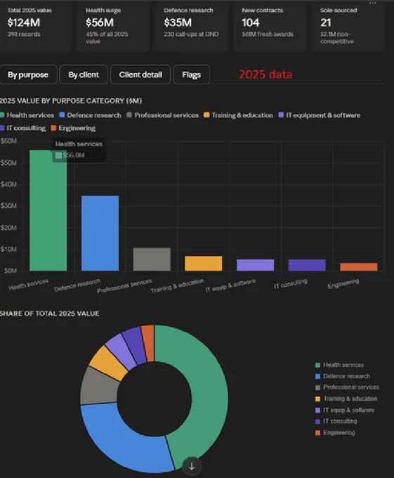Screen dimensions: 394x478
Task: Click the 230 call-ups at DND text
Action: coord(191,34)
